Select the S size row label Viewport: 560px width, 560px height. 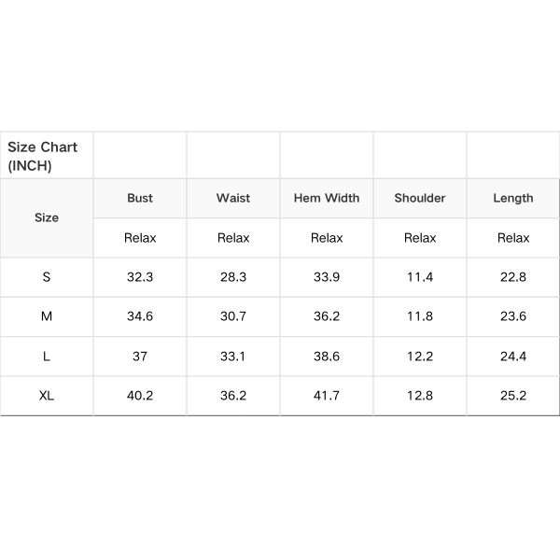(x=47, y=277)
